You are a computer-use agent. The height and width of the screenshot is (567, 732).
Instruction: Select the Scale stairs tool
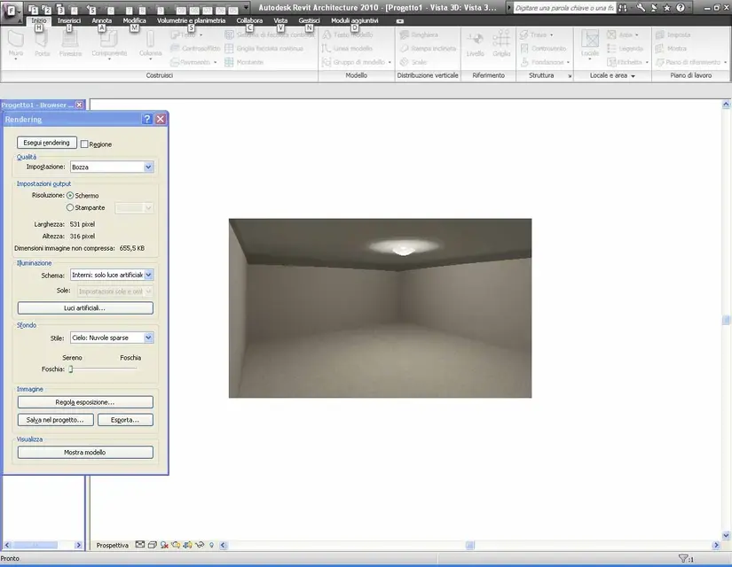pyautogui.click(x=413, y=62)
